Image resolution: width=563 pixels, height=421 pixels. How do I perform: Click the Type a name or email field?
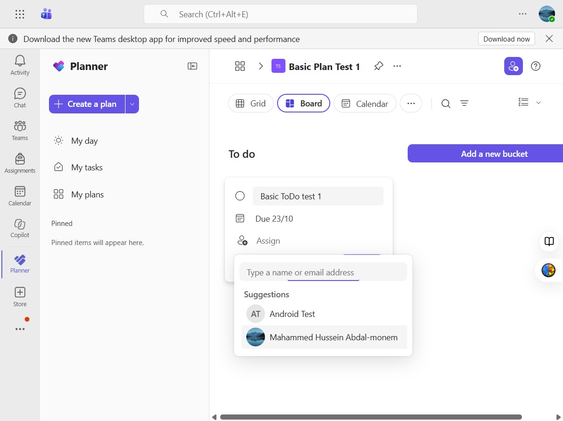tap(323, 272)
